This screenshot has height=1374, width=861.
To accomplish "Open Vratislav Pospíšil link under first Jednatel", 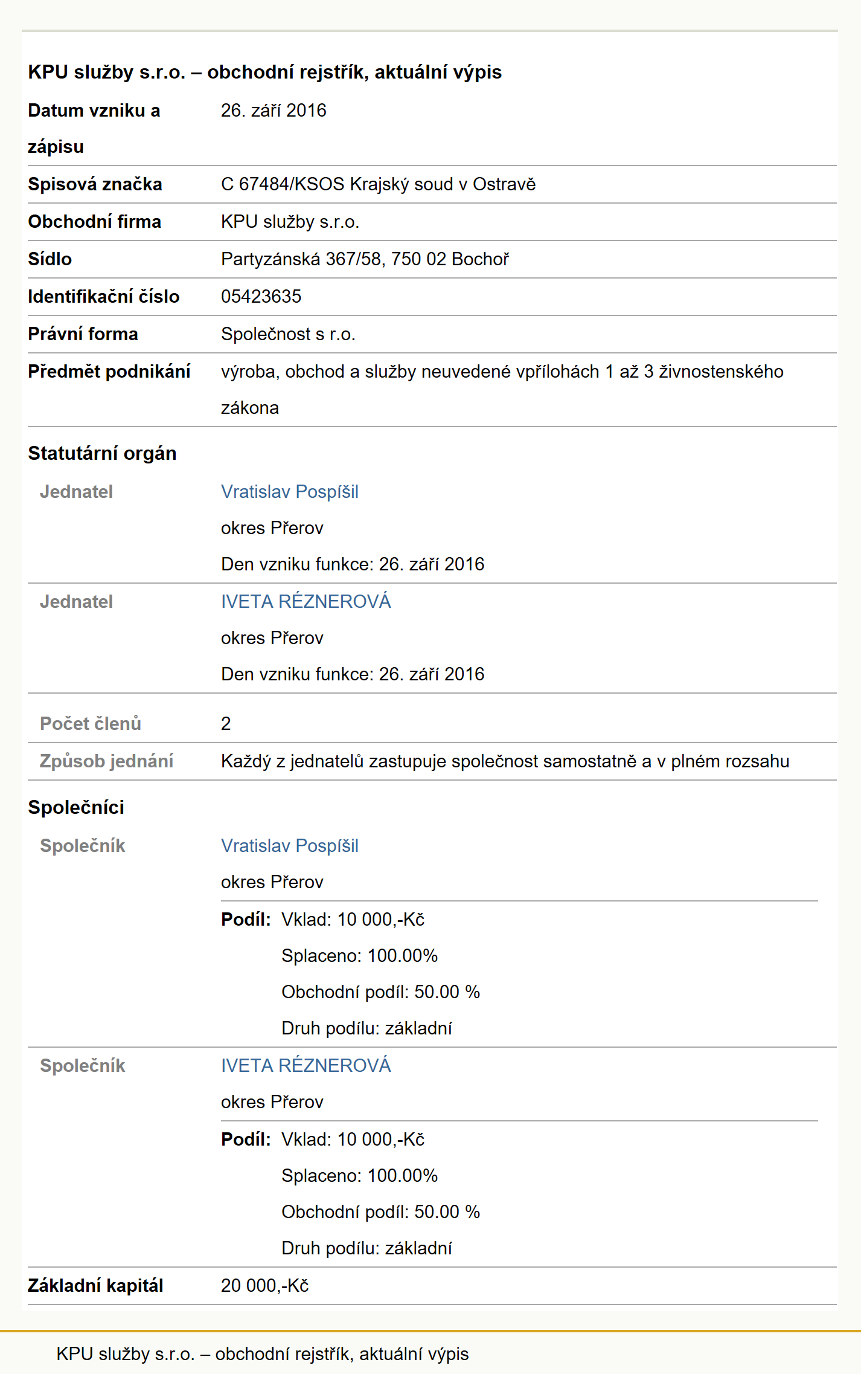I will [289, 492].
